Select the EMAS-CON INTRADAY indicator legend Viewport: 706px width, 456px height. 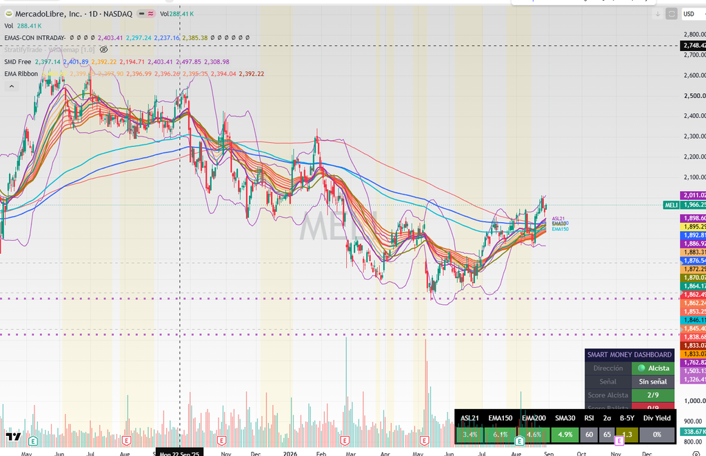tap(34, 38)
